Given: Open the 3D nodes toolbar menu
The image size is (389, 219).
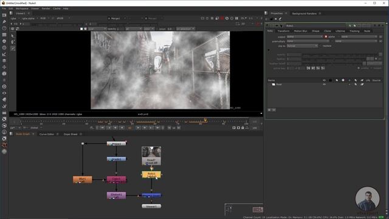Looking at the screenshot, I should pos(4,74).
